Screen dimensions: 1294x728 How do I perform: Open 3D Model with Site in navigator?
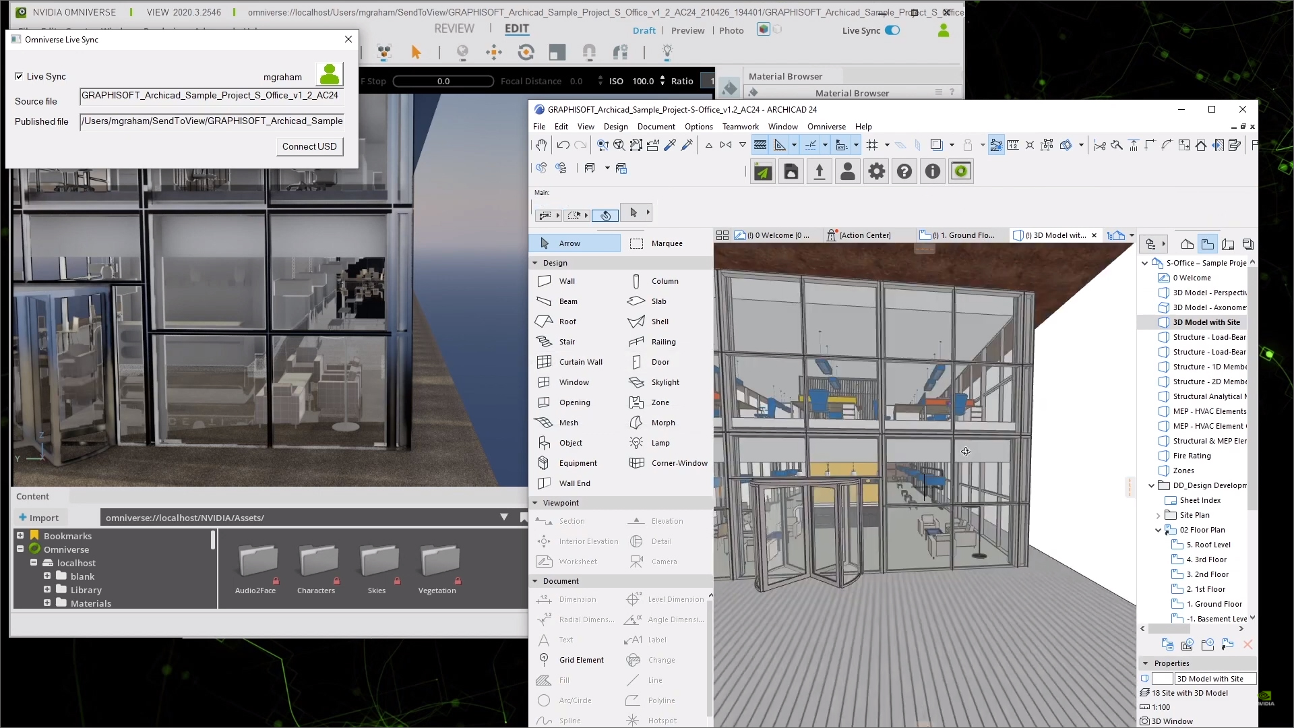[x=1206, y=322]
